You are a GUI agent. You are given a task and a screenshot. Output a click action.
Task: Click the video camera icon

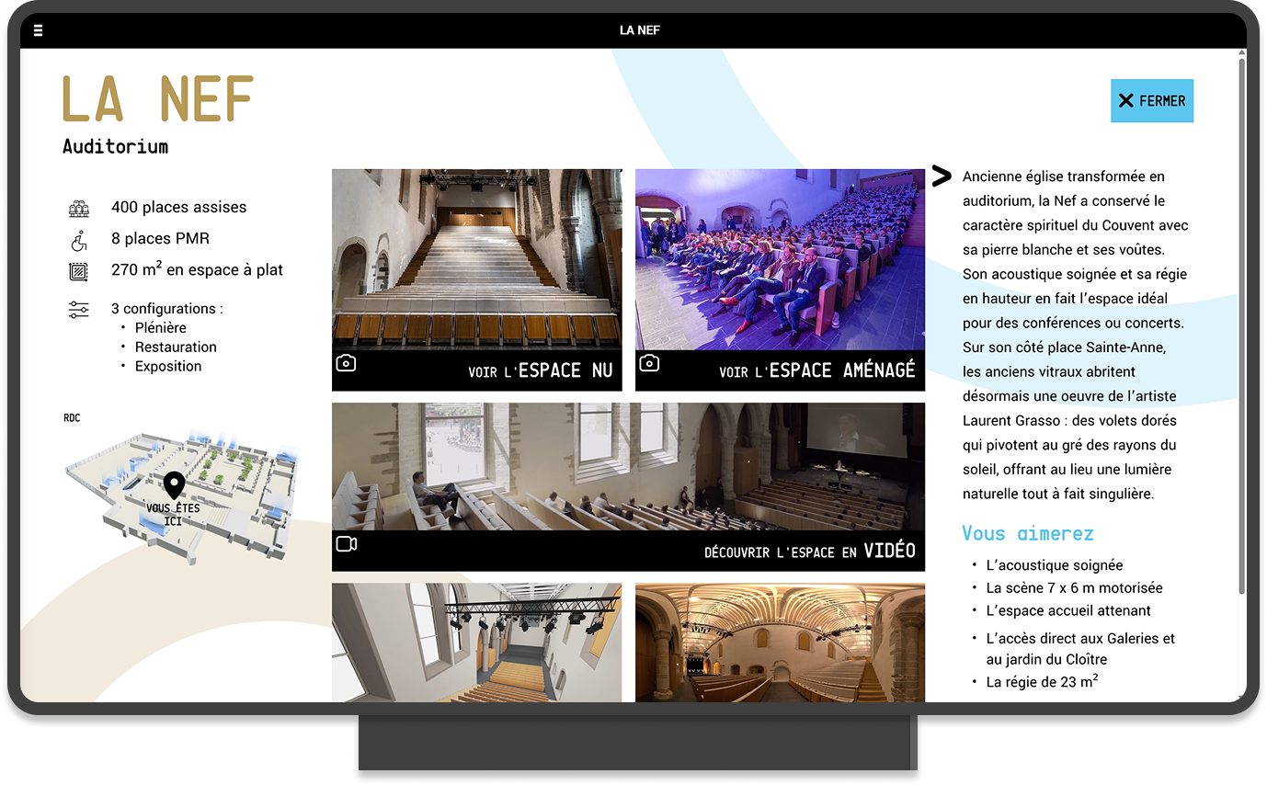coord(346,544)
